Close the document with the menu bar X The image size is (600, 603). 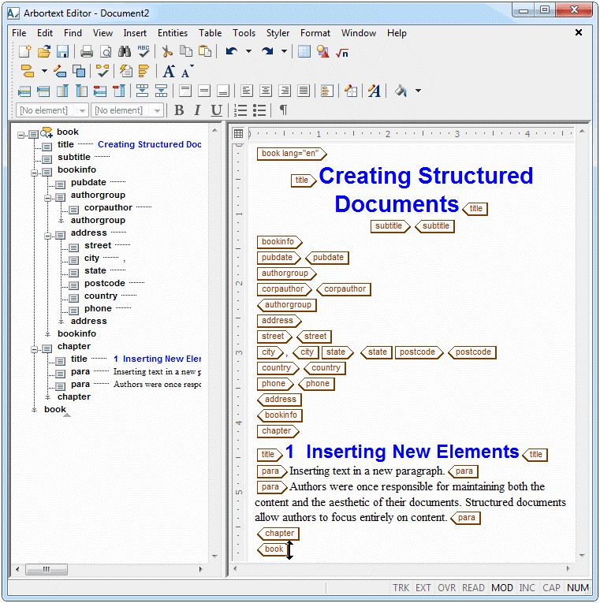(579, 32)
